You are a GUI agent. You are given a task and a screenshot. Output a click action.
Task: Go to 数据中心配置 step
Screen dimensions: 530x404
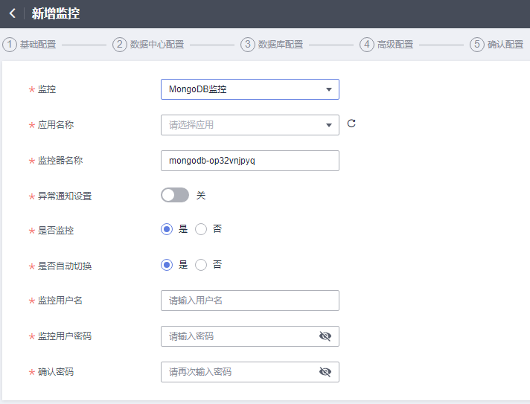click(x=157, y=45)
